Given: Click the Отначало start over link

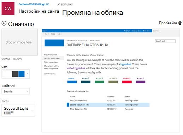Looking at the screenshot, I should [x=21, y=24].
